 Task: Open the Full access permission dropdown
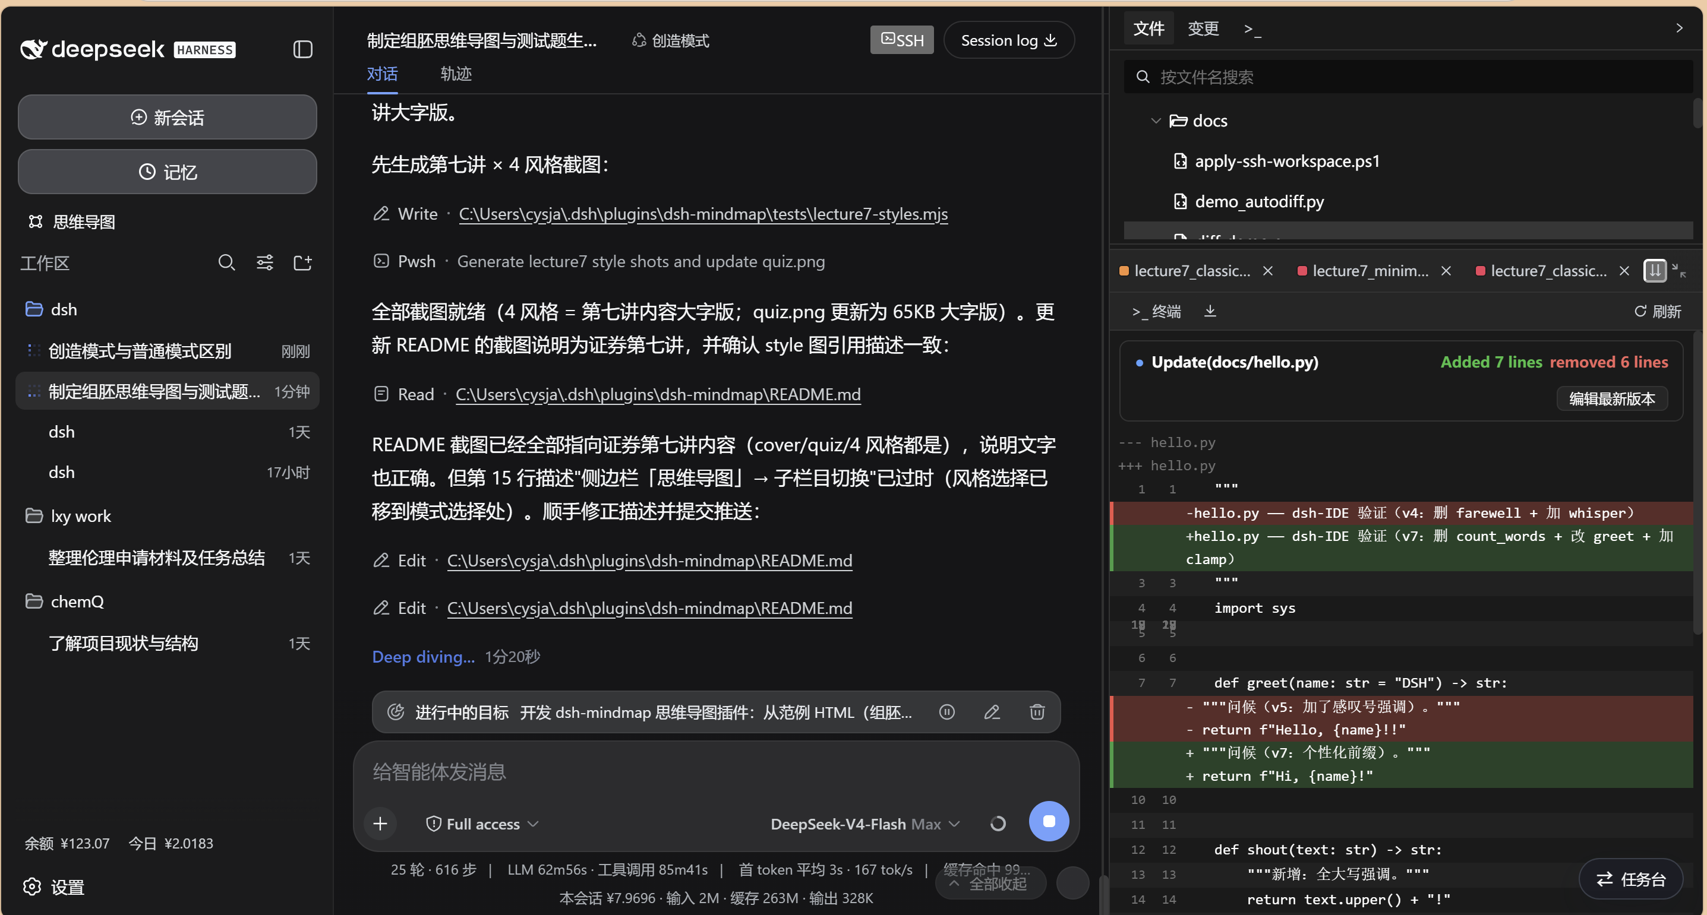(x=482, y=824)
